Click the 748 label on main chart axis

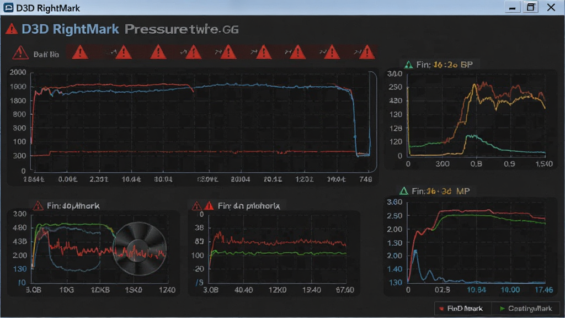pyautogui.click(x=365, y=179)
